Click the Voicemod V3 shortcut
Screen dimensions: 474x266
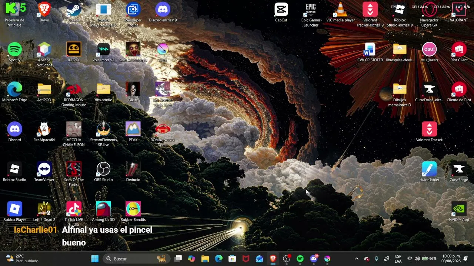pyautogui.click(x=103, y=52)
